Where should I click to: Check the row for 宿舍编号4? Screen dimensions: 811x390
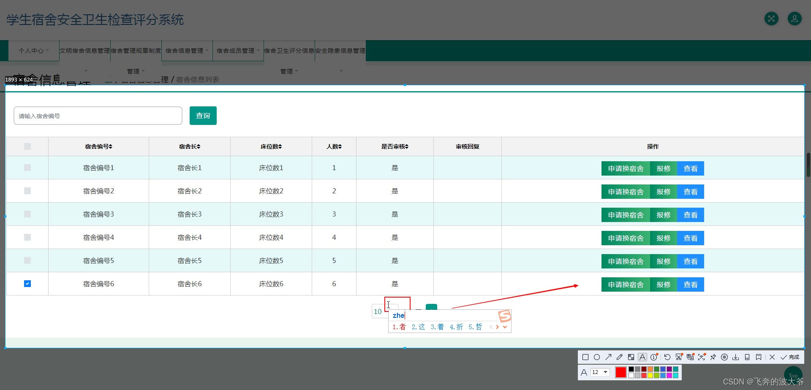[27, 237]
